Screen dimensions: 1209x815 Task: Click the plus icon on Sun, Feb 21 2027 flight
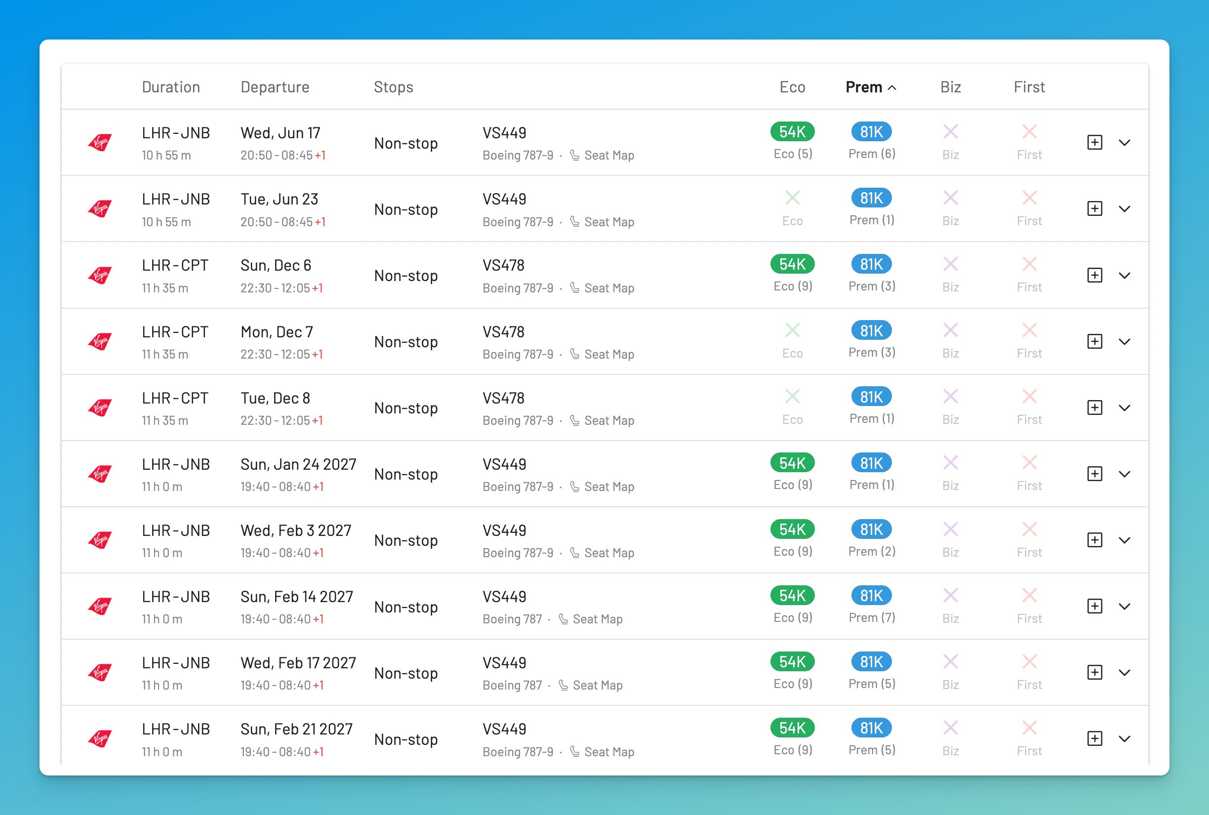(x=1094, y=738)
